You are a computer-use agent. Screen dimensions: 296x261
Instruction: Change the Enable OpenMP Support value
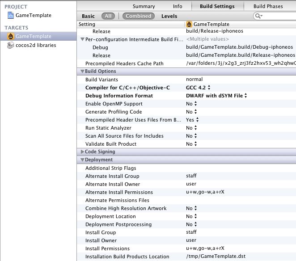(x=191, y=104)
